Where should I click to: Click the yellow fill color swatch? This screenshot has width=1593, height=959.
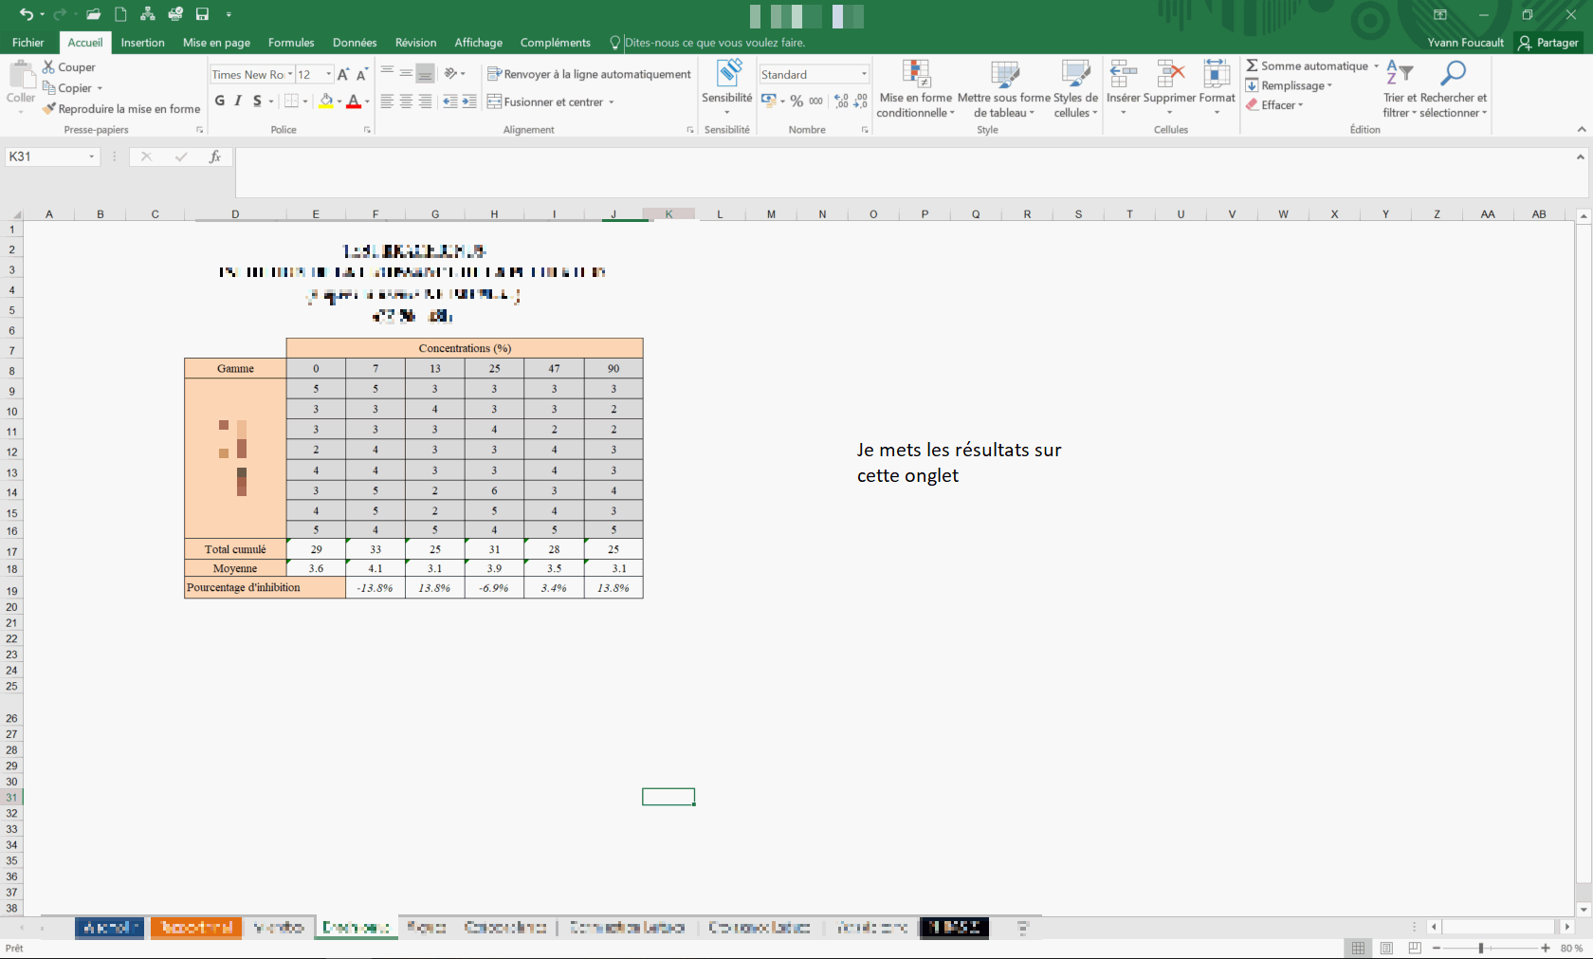326,101
